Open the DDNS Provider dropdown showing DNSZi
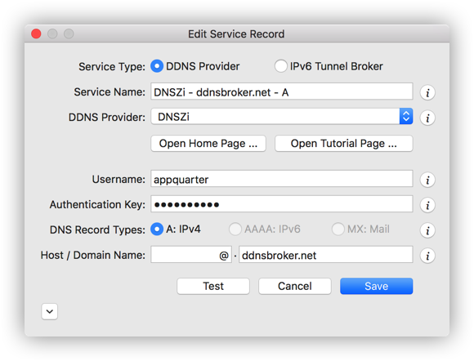 pos(282,117)
